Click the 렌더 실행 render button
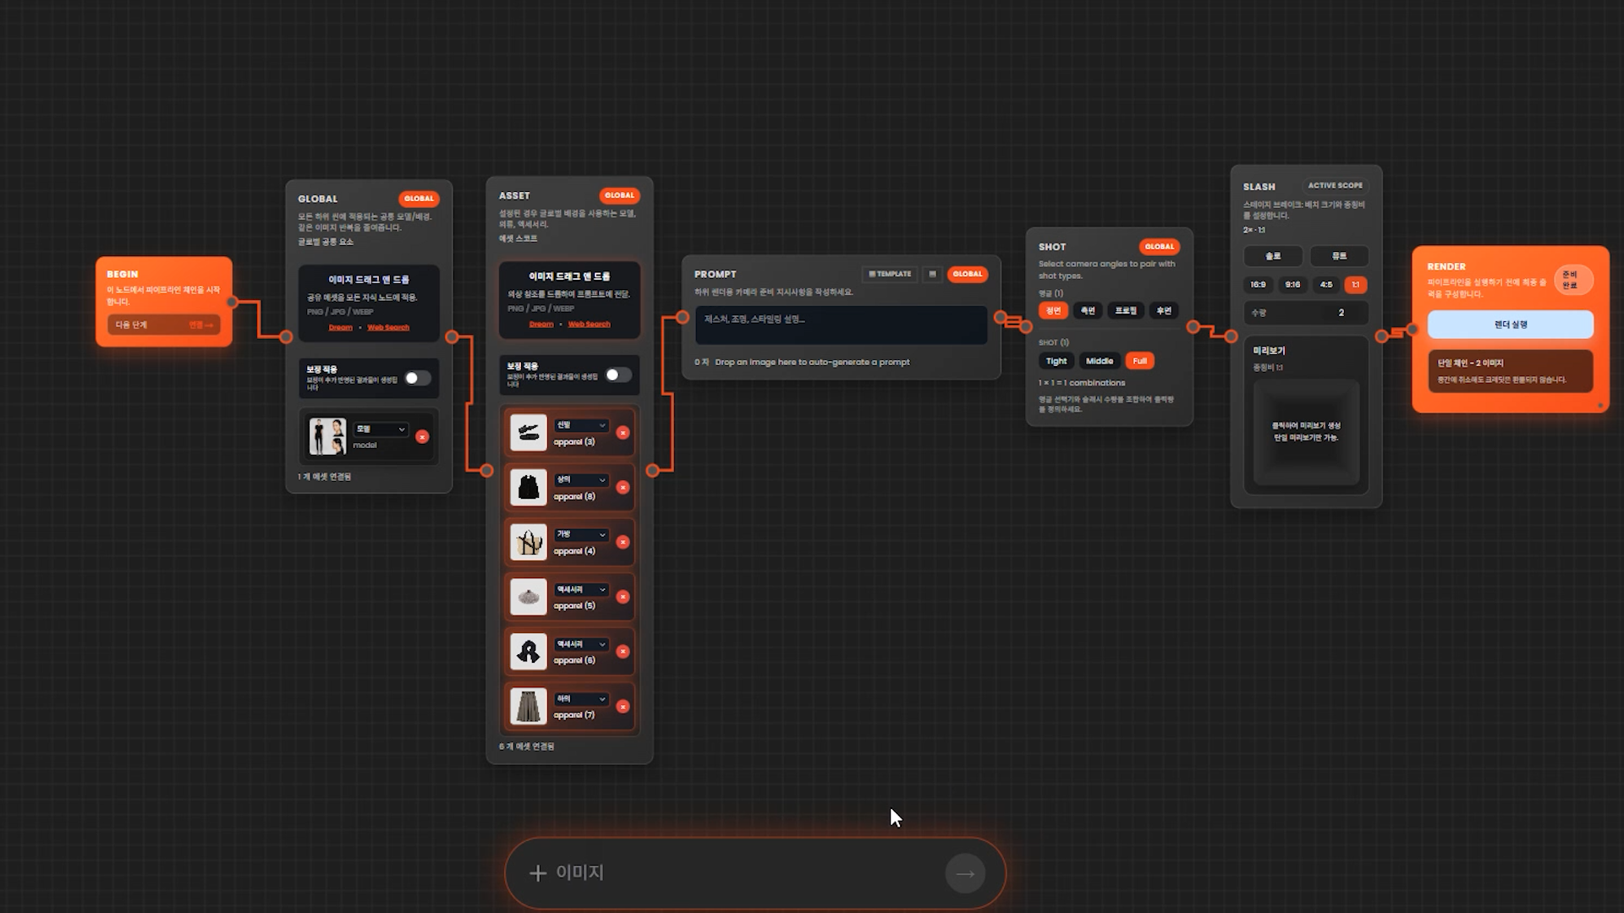 click(x=1510, y=325)
